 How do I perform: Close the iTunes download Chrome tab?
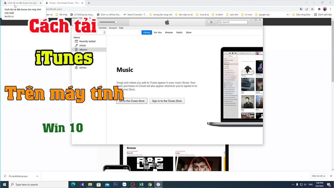(83, 3)
